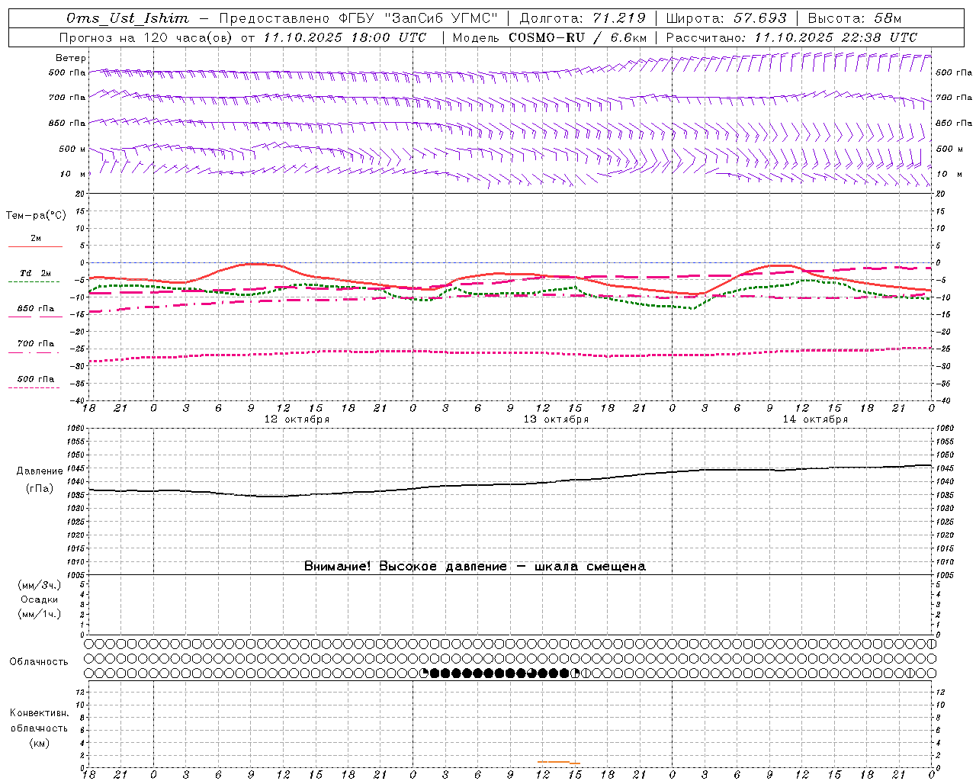This screenshot has width=976, height=781.
Task: Click the 700 гПа temperature legend entry
Action: pyautogui.click(x=36, y=344)
